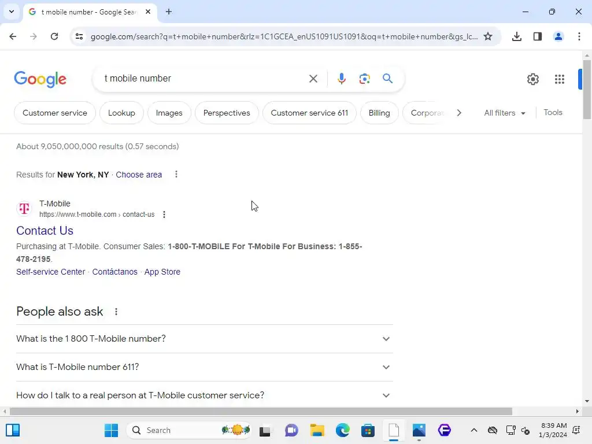Viewport: 592px width, 444px height.
Task: Open options menu for T-Mobile result
Action: (x=164, y=214)
